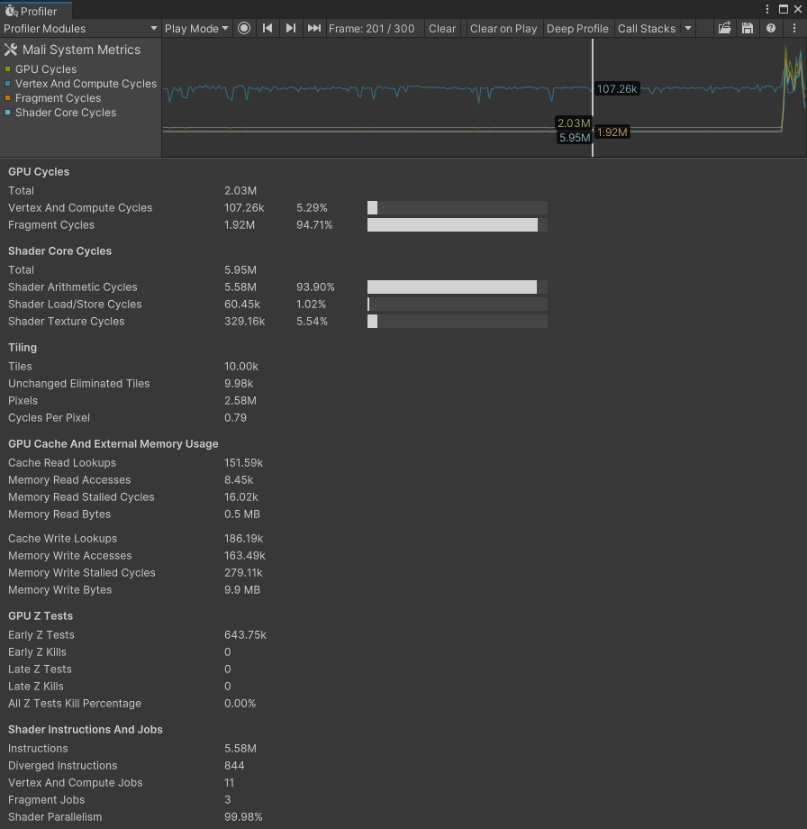
Task: Expand the Call Stacks dropdown arrow
Action: click(x=688, y=28)
